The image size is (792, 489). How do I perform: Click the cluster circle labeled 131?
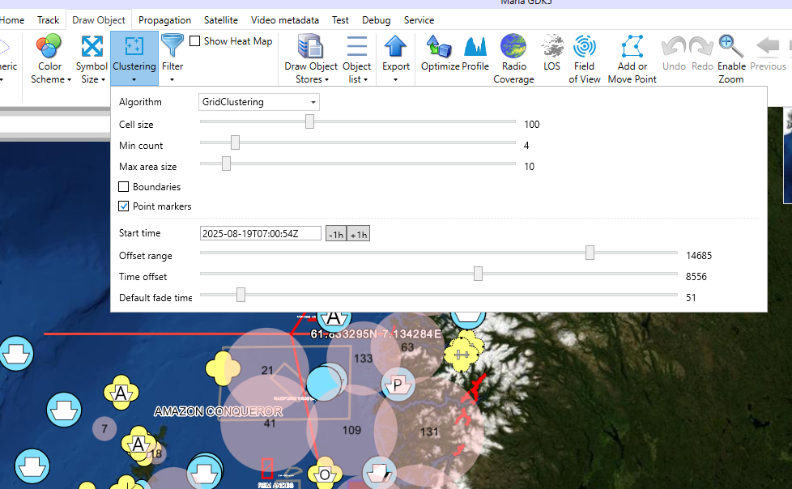(429, 432)
